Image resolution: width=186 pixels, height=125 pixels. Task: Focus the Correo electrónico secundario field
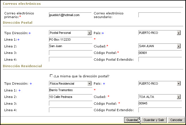click(x=160, y=15)
